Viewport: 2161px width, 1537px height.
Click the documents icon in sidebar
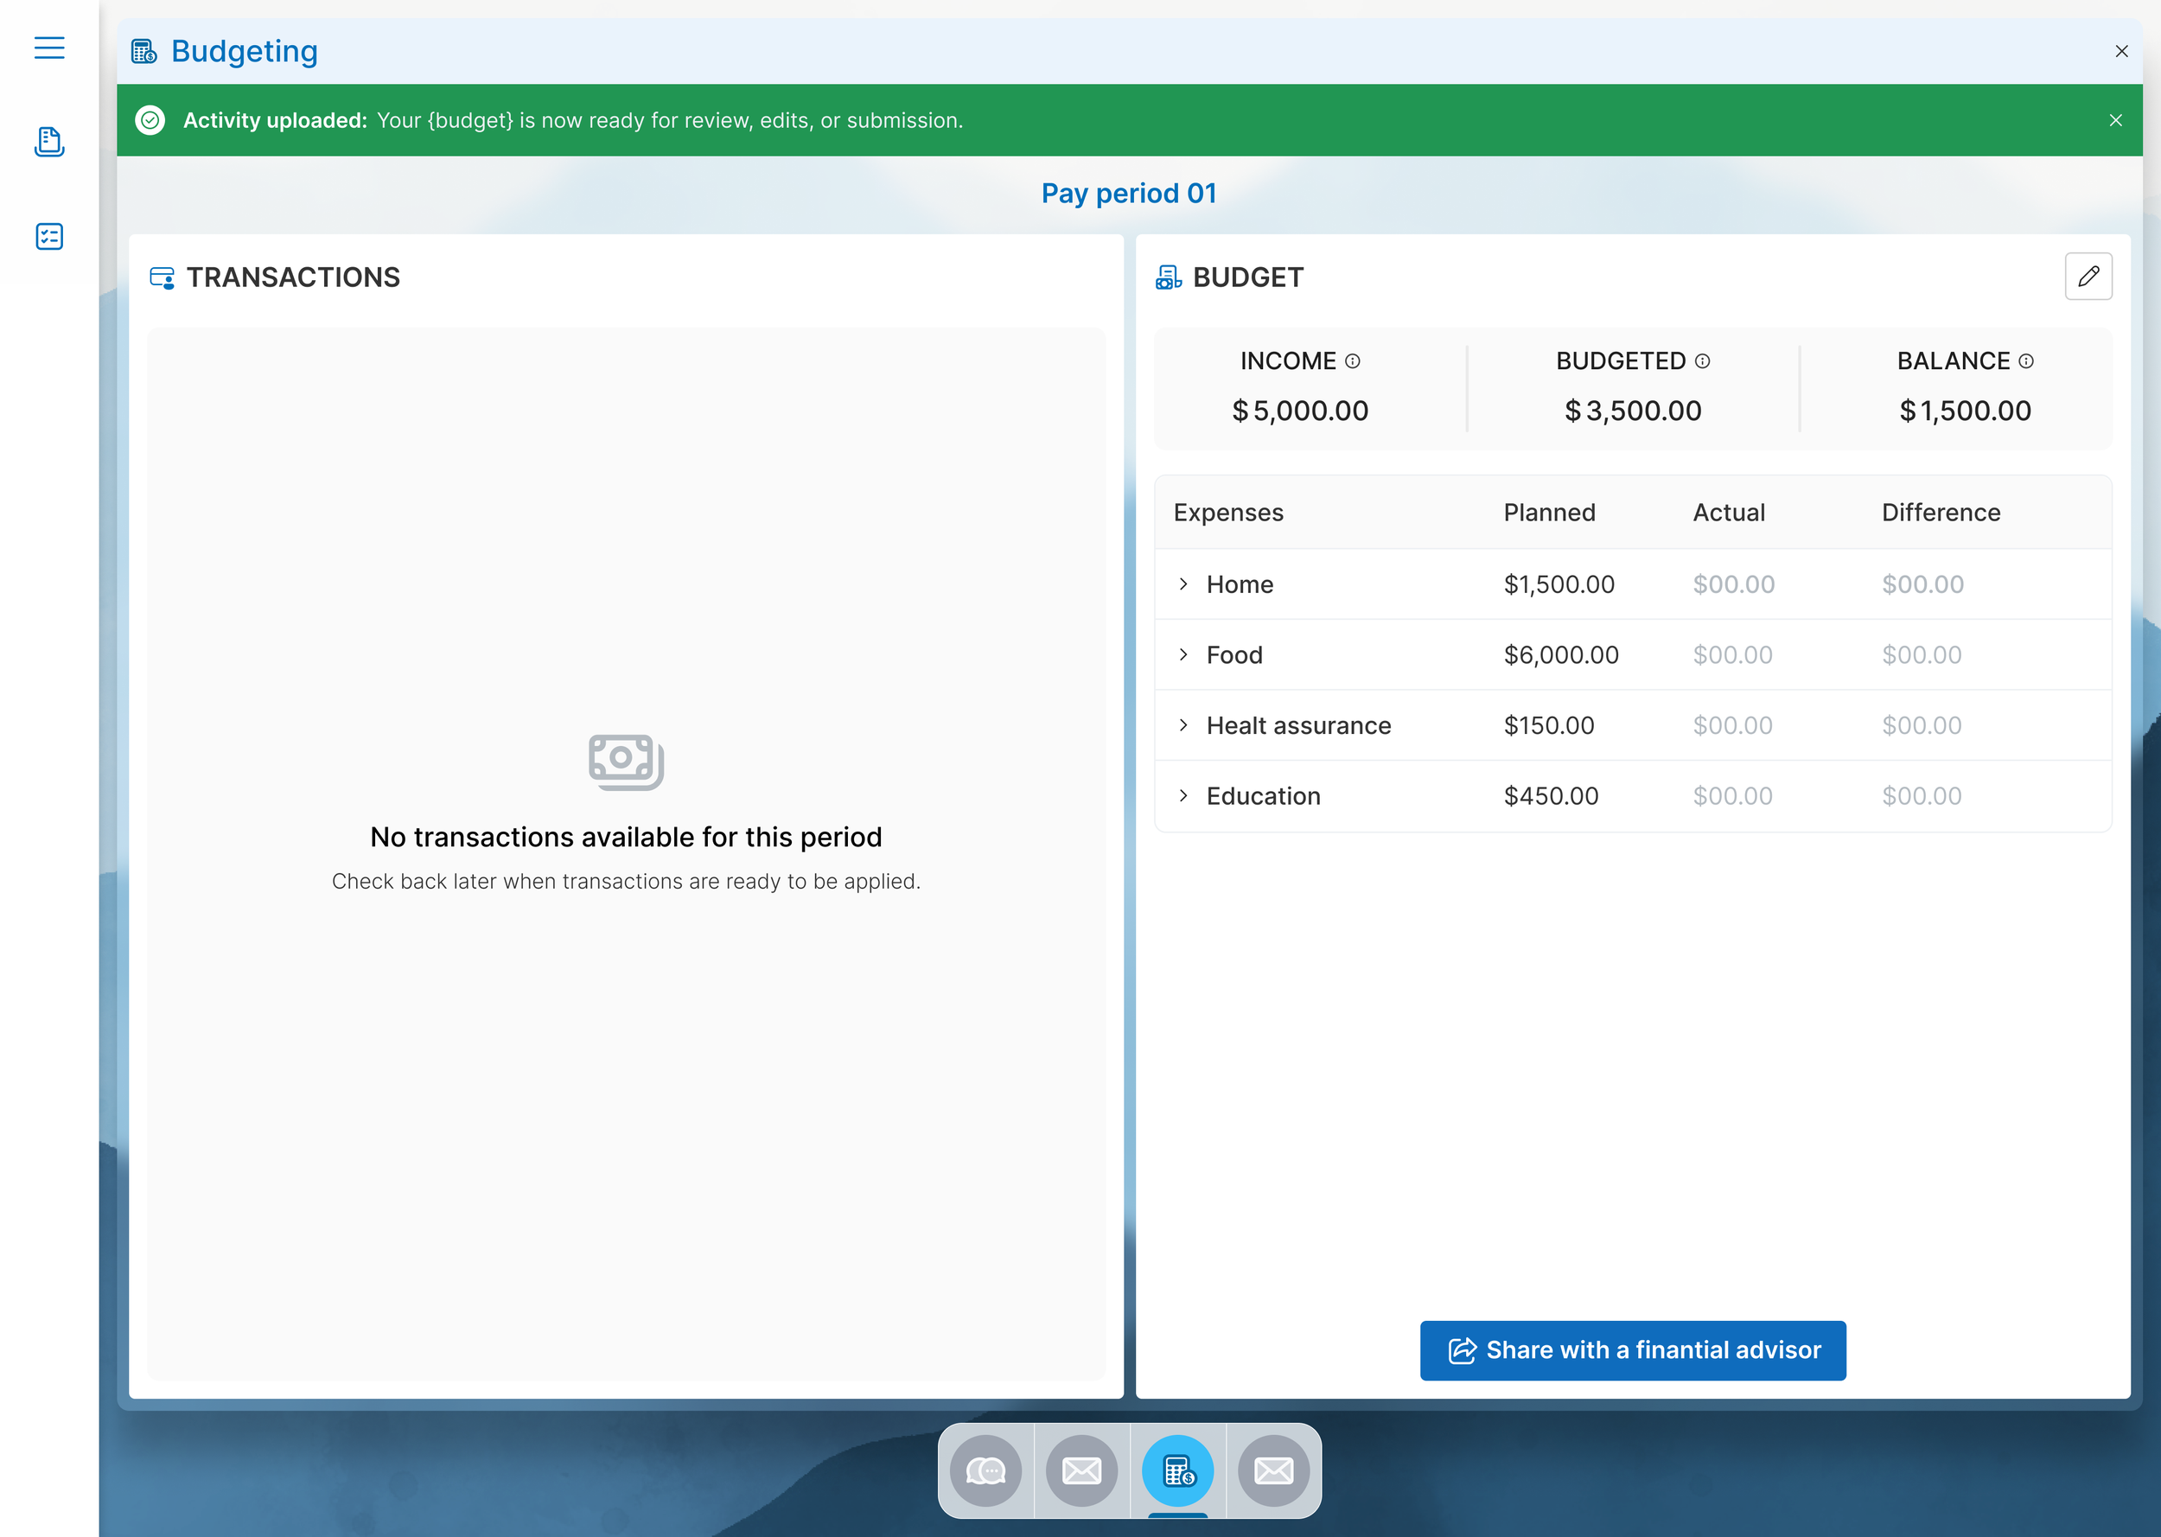(49, 142)
